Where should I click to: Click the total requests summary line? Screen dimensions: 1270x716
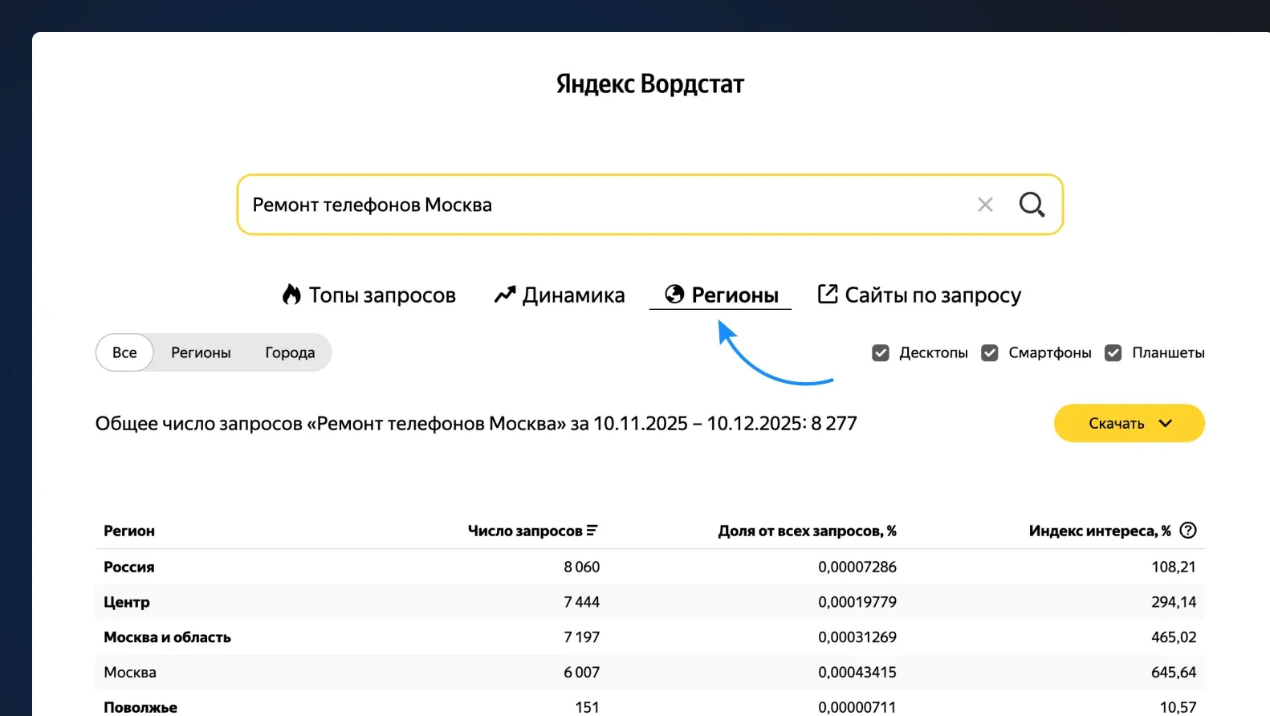(476, 423)
